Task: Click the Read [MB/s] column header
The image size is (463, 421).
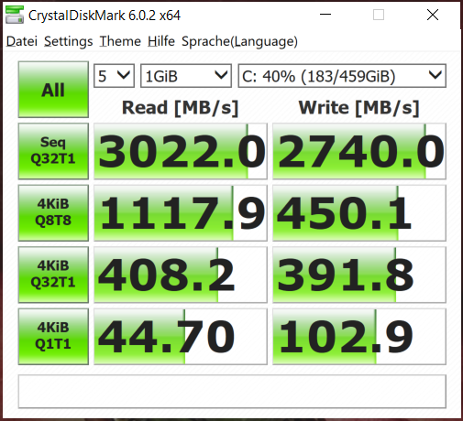Action: click(180, 108)
